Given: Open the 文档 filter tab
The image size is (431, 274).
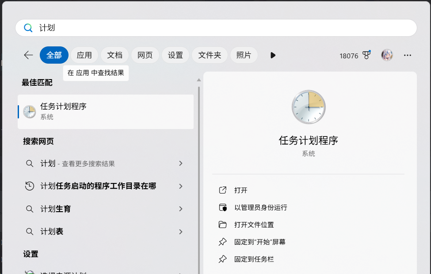Looking at the screenshot, I should click(x=114, y=55).
